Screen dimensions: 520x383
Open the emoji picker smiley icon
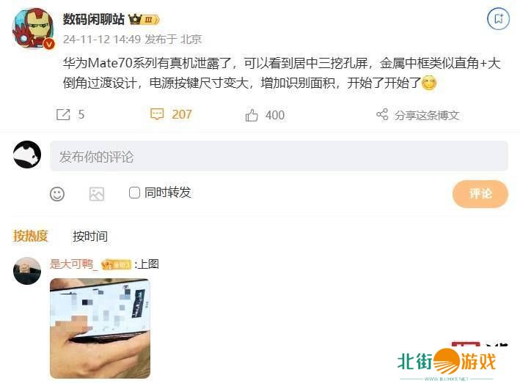pos(57,194)
